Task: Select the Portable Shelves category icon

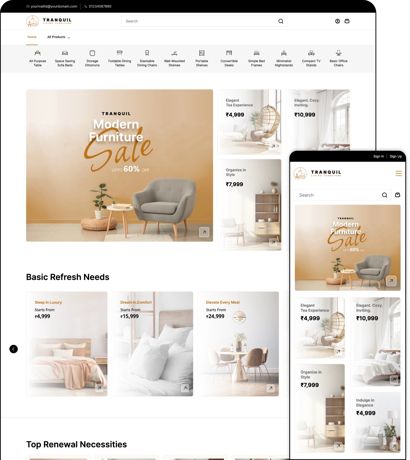Action: [x=202, y=53]
